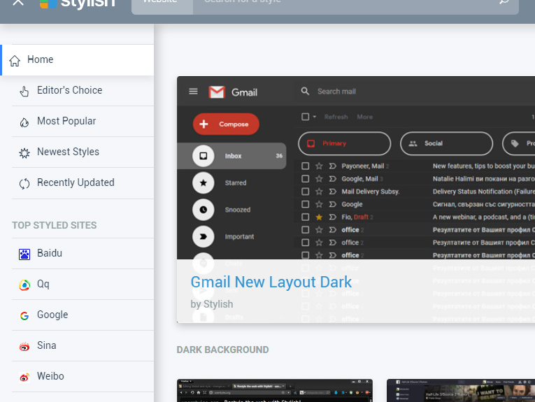Click Gmail hamburger menu icon in preview
This screenshot has height=402, width=535.
194,92
